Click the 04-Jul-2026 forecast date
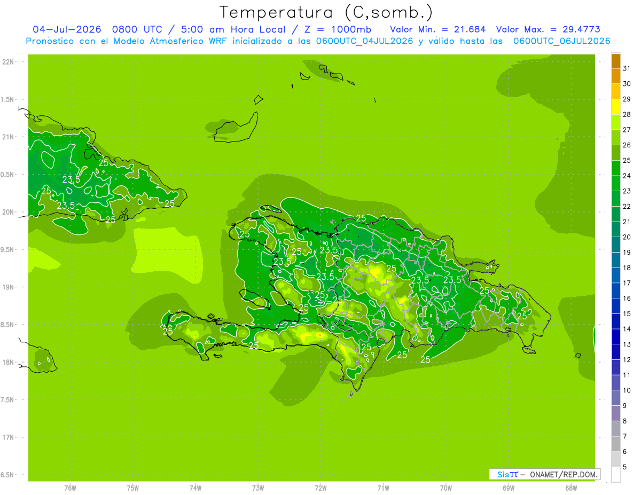The height and width of the screenshot is (495, 641). (67, 29)
